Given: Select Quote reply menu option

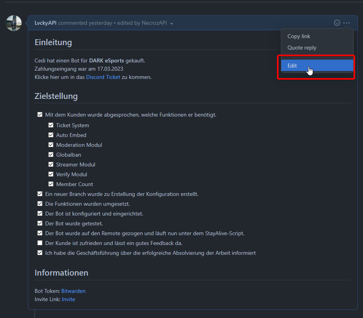Looking at the screenshot, I should [302, 48].
